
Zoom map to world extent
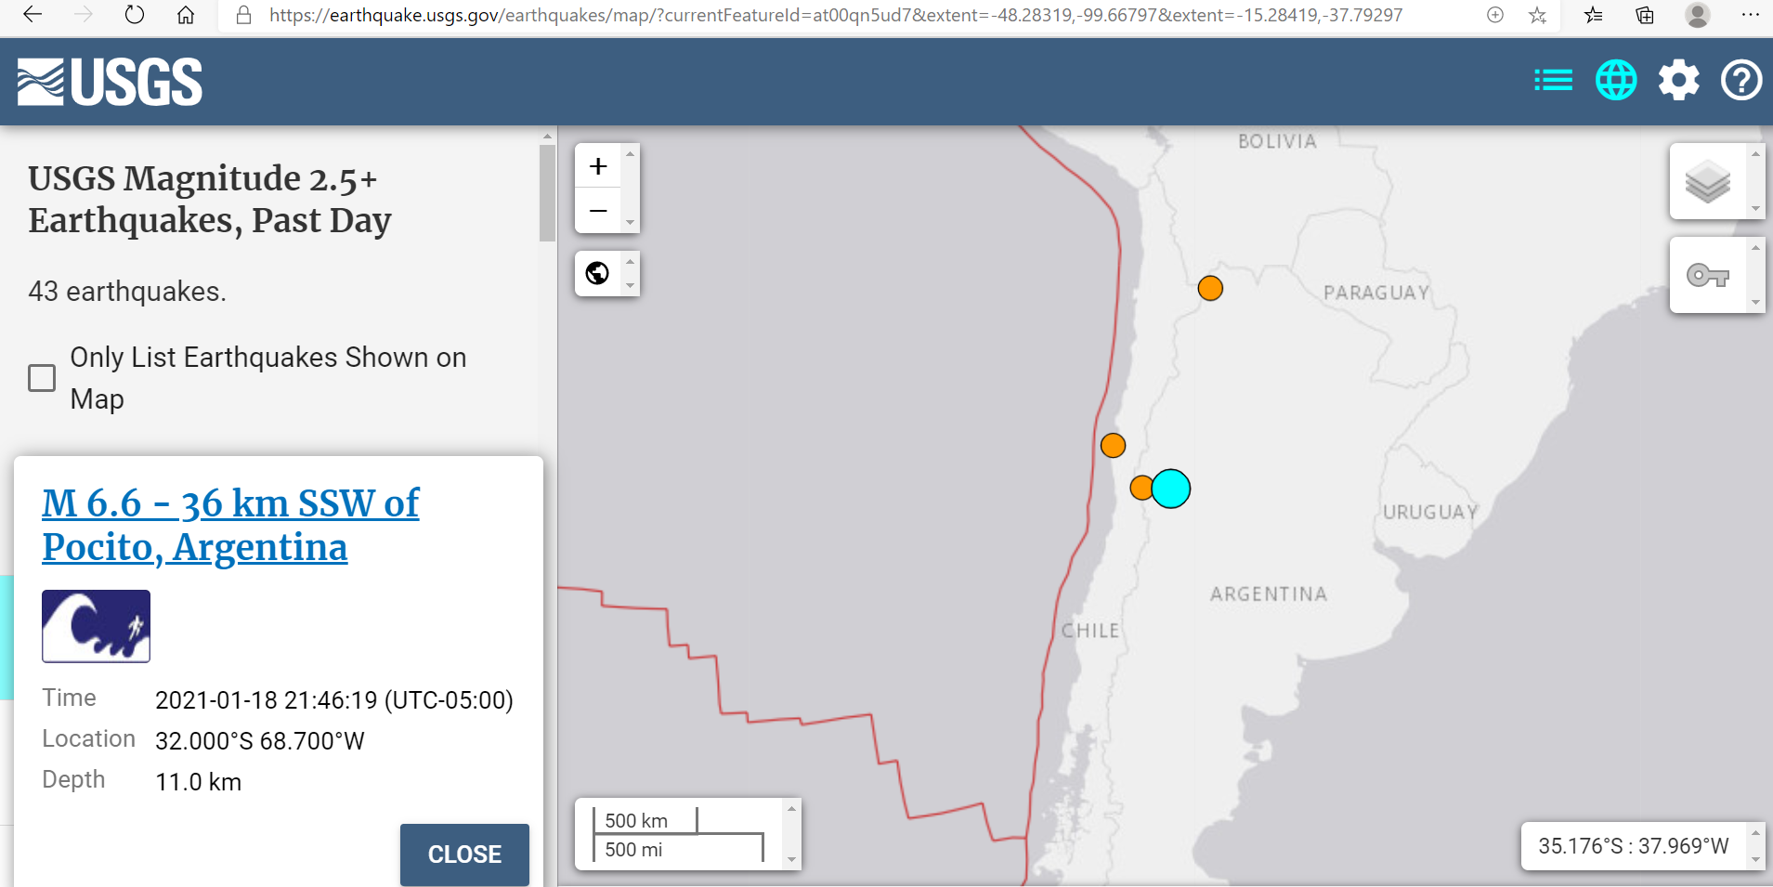(598, 273)
